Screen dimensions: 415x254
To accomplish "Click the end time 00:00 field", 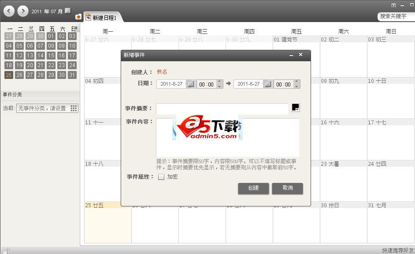I will tap(283, 84).
